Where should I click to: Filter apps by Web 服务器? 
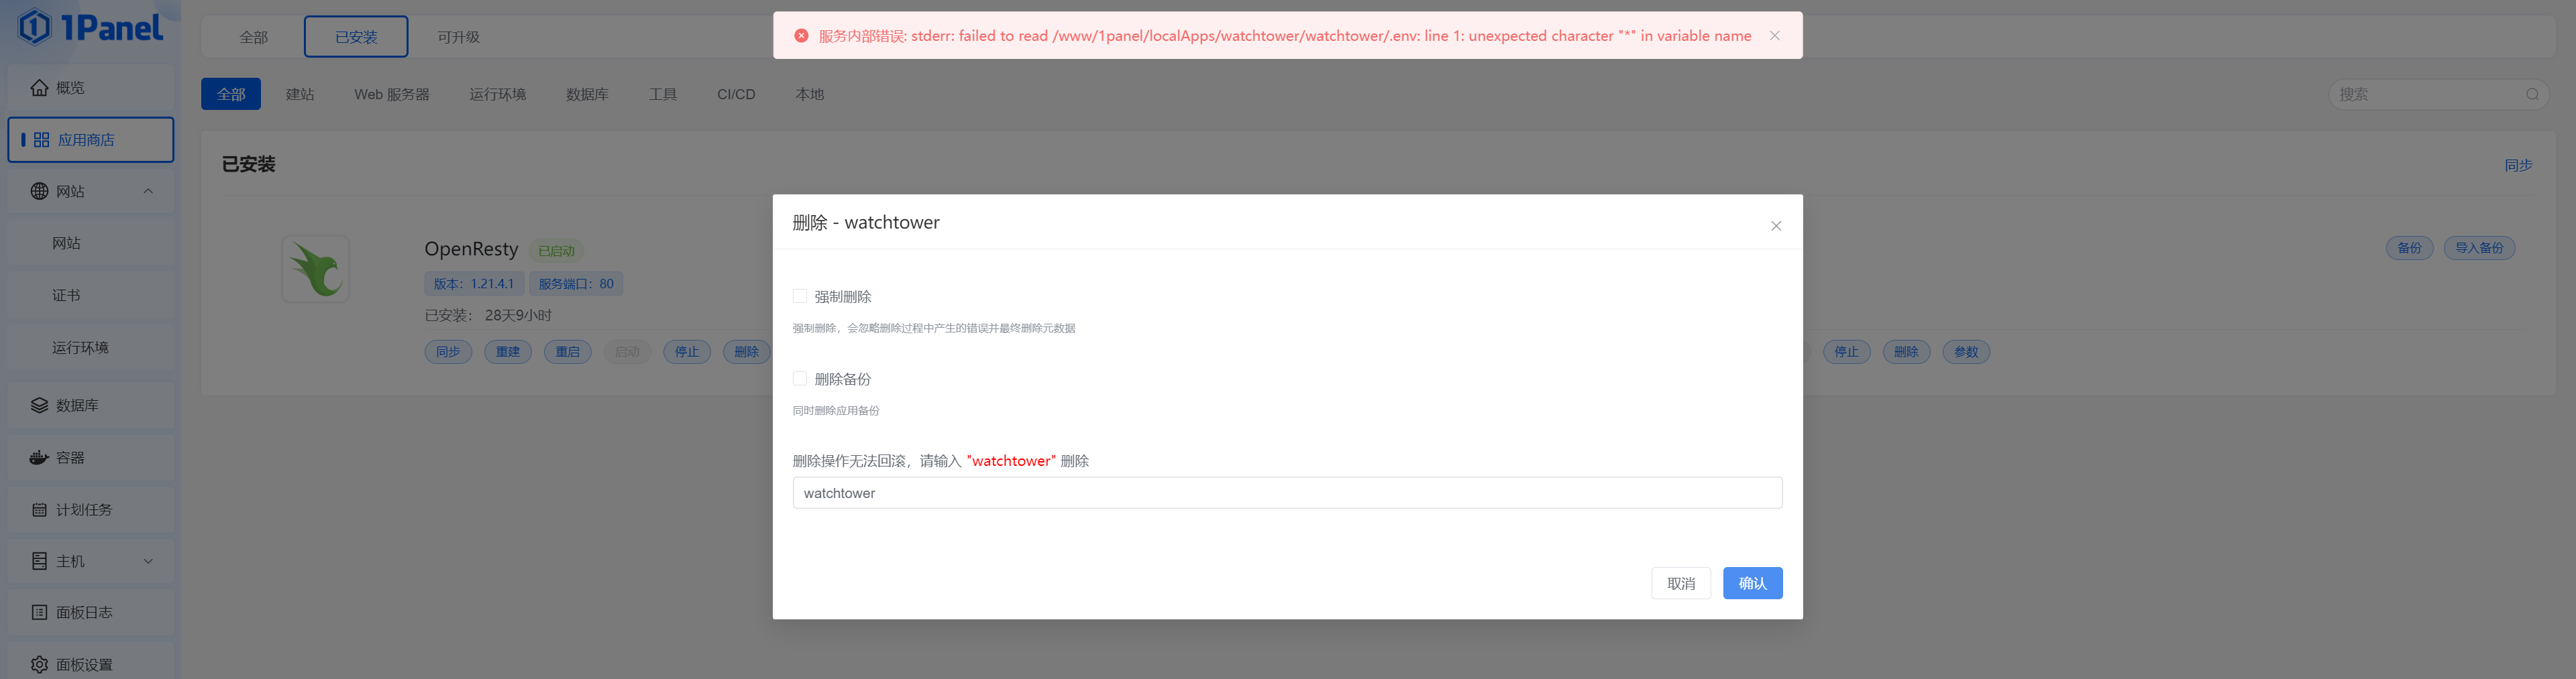click(x=392, y=94)
